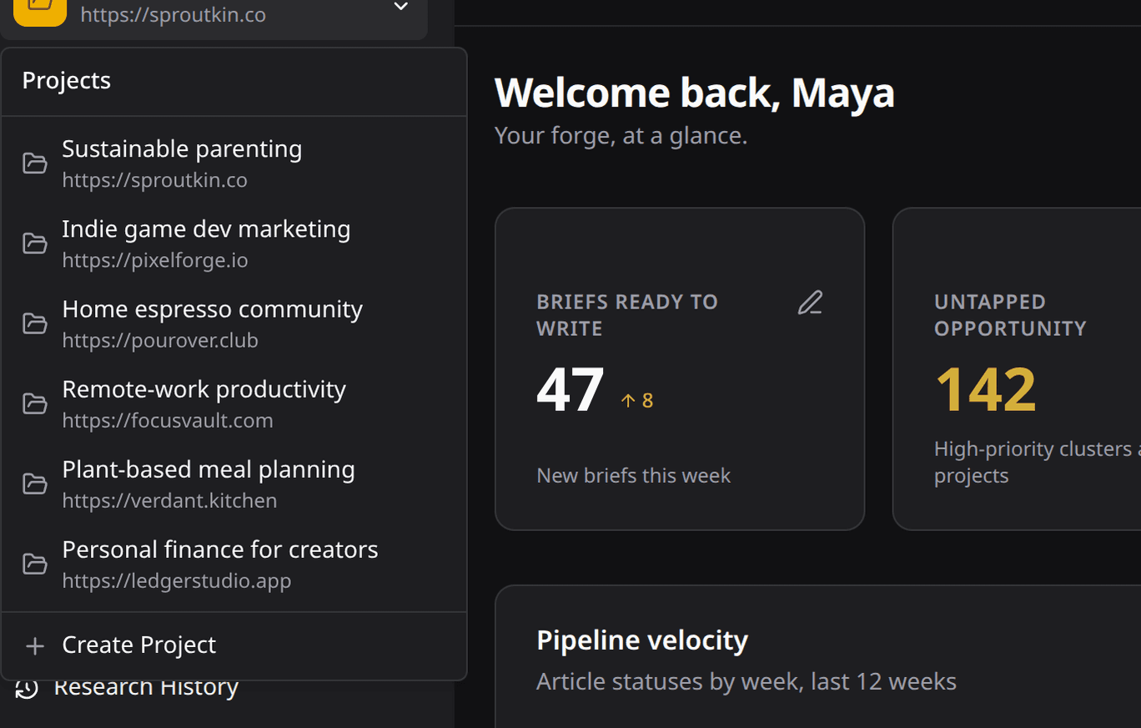Click the https://sproutkin.co URL in the project selector
The height and width of the screenshot is (728, 1141).
coord(173,15)
